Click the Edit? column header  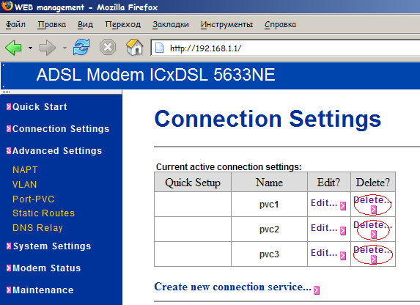click(x=329, y=183)
